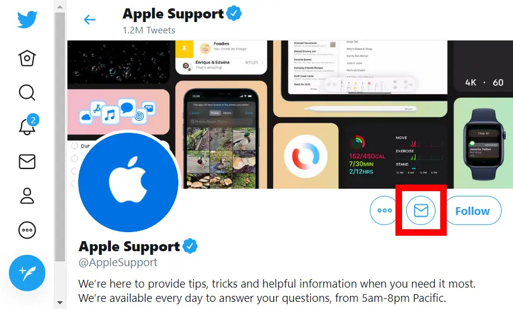This screenshot has height=309, width=513.
Task: Click the scrollbar up arrow
Action: coord(60,7)
